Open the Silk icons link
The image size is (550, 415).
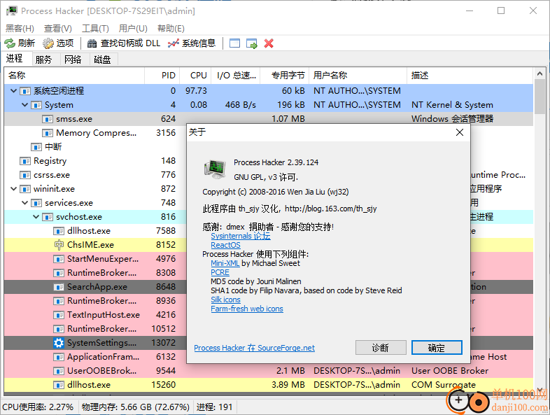(225, 300)
